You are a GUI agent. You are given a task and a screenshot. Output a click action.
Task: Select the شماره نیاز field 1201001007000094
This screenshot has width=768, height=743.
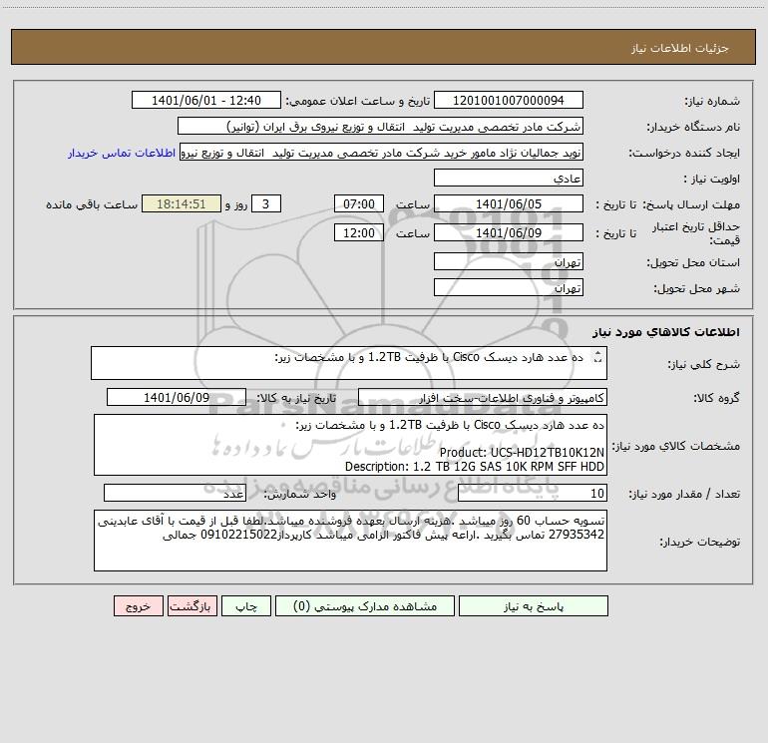[x=509, y=100]
